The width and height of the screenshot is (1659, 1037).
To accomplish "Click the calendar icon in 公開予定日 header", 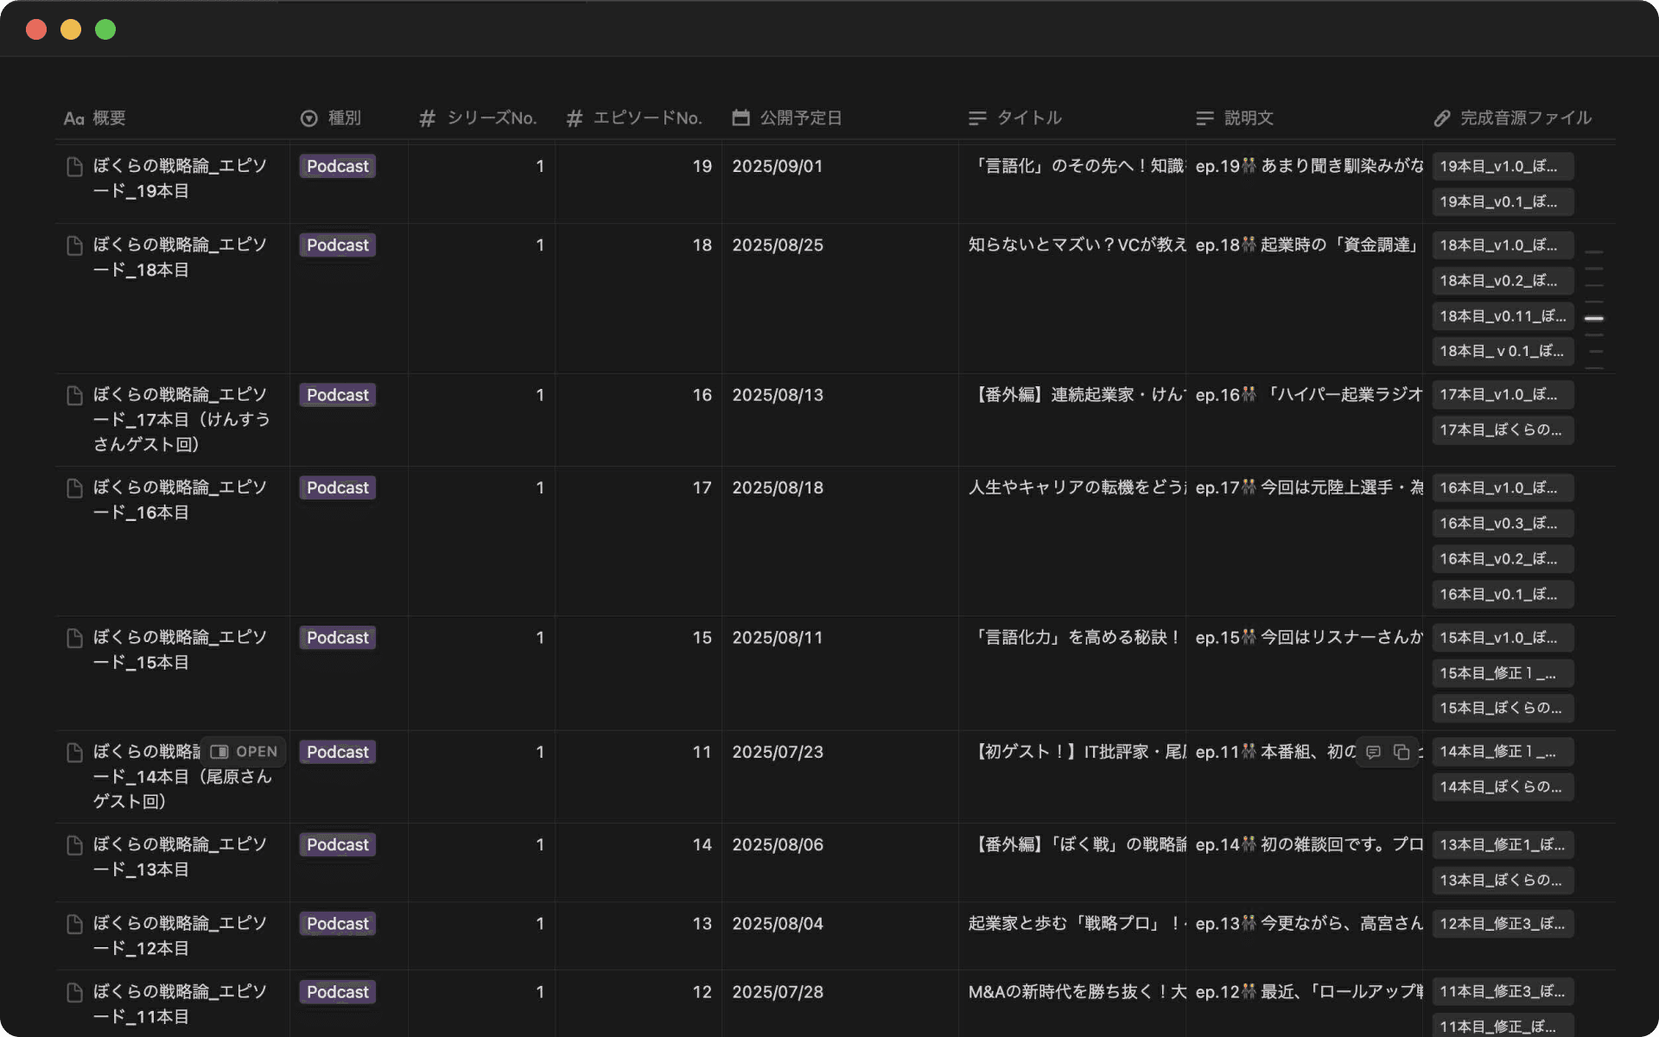I will (741, 118).
